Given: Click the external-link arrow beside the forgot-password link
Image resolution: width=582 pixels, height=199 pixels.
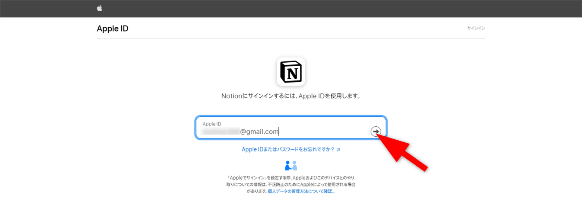Looking at the screenshot, I should click(x=338, y=150).
